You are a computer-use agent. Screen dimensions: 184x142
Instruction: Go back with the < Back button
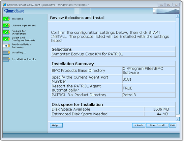coord(139,125)
